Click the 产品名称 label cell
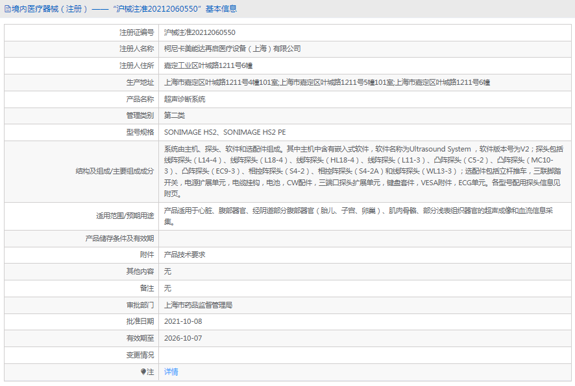Screen dimensions: 575x386 (x=81, y=99)
